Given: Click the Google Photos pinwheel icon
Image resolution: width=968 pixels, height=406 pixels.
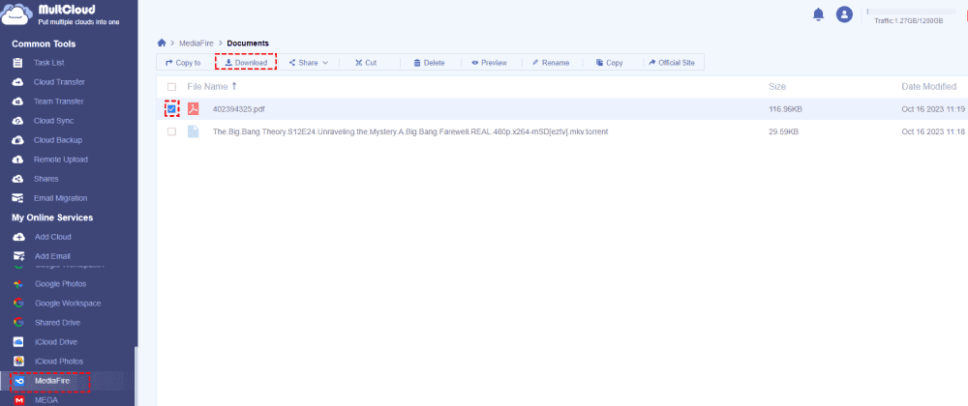Looking at the screenshot, I should [x=18, y=284].
